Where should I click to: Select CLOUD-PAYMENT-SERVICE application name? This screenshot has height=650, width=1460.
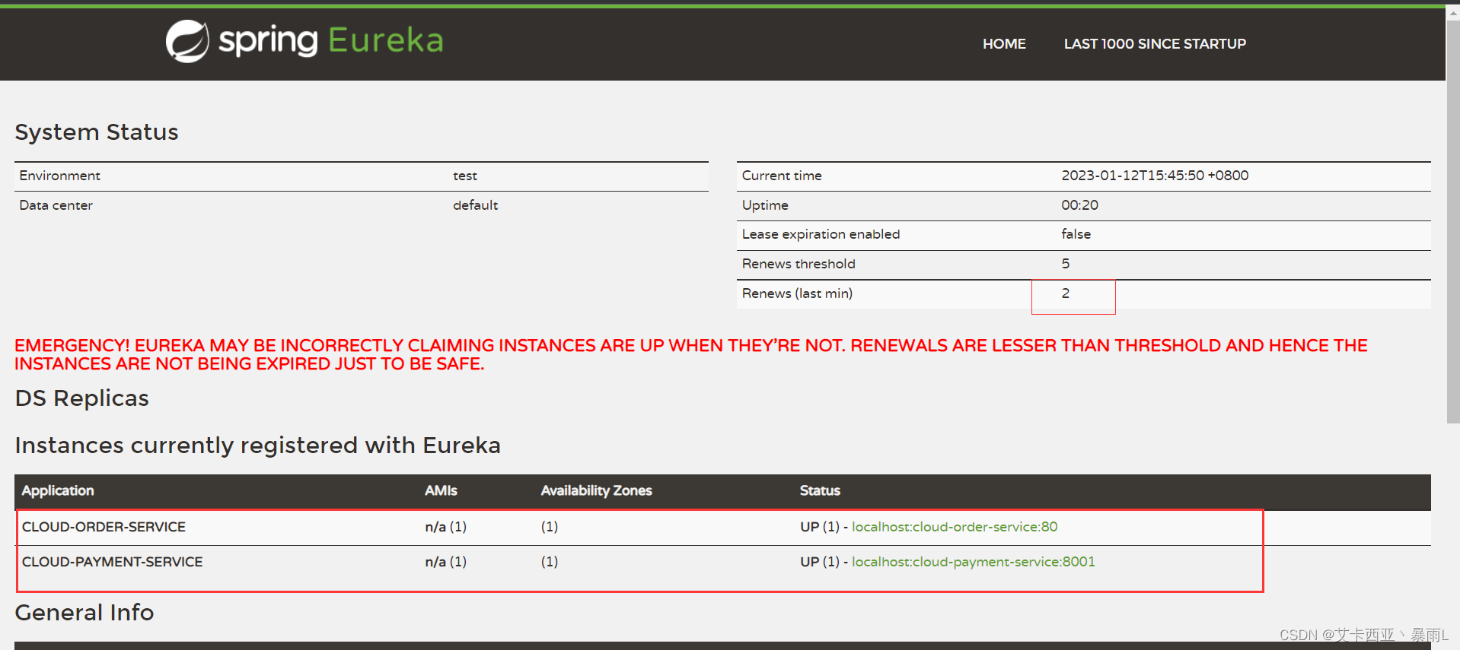pyautogui.click(x=113, y=562)
